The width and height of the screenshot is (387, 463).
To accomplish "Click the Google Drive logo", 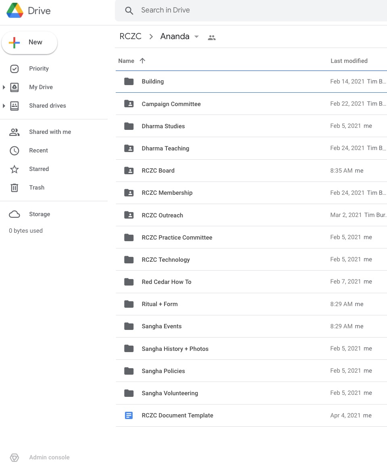I will tap(15, 10).
